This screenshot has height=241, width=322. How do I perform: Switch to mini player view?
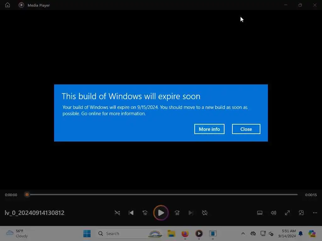pos(301,213)
